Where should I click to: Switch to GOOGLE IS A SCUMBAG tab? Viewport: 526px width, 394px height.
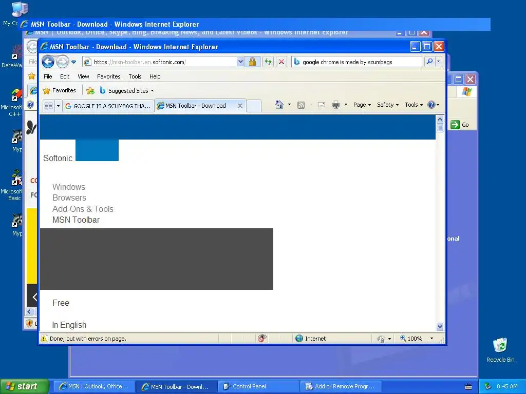tap(108, 106)
